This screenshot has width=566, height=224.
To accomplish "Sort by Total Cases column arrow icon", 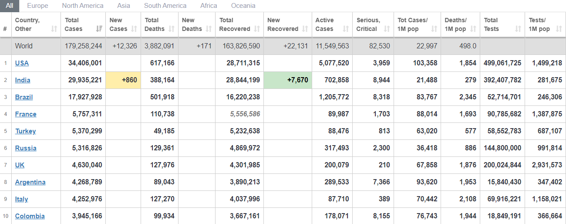I will [99, 29].
